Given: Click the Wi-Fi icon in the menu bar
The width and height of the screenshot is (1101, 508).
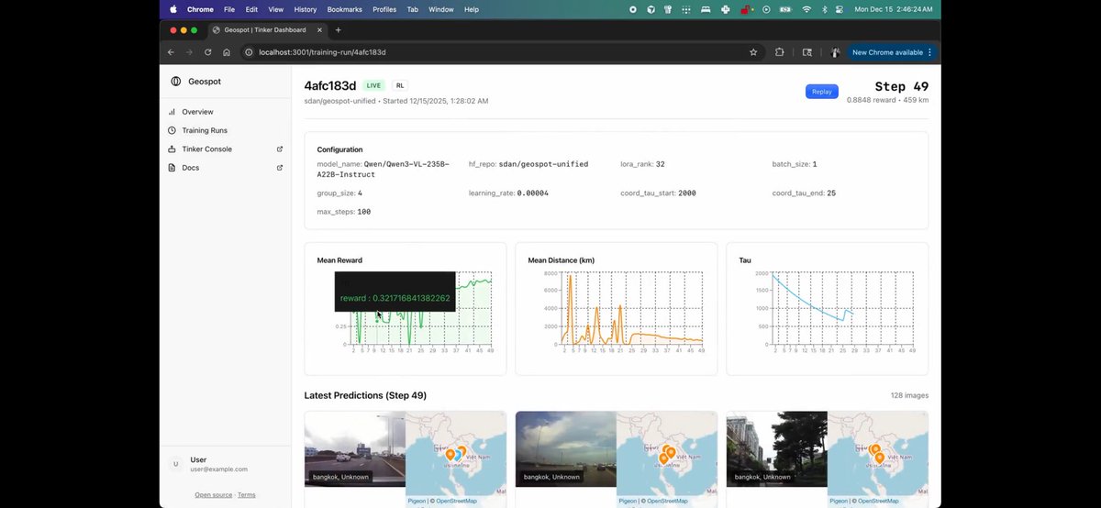Looking at the screenshot, I should [x=806, y=9].
